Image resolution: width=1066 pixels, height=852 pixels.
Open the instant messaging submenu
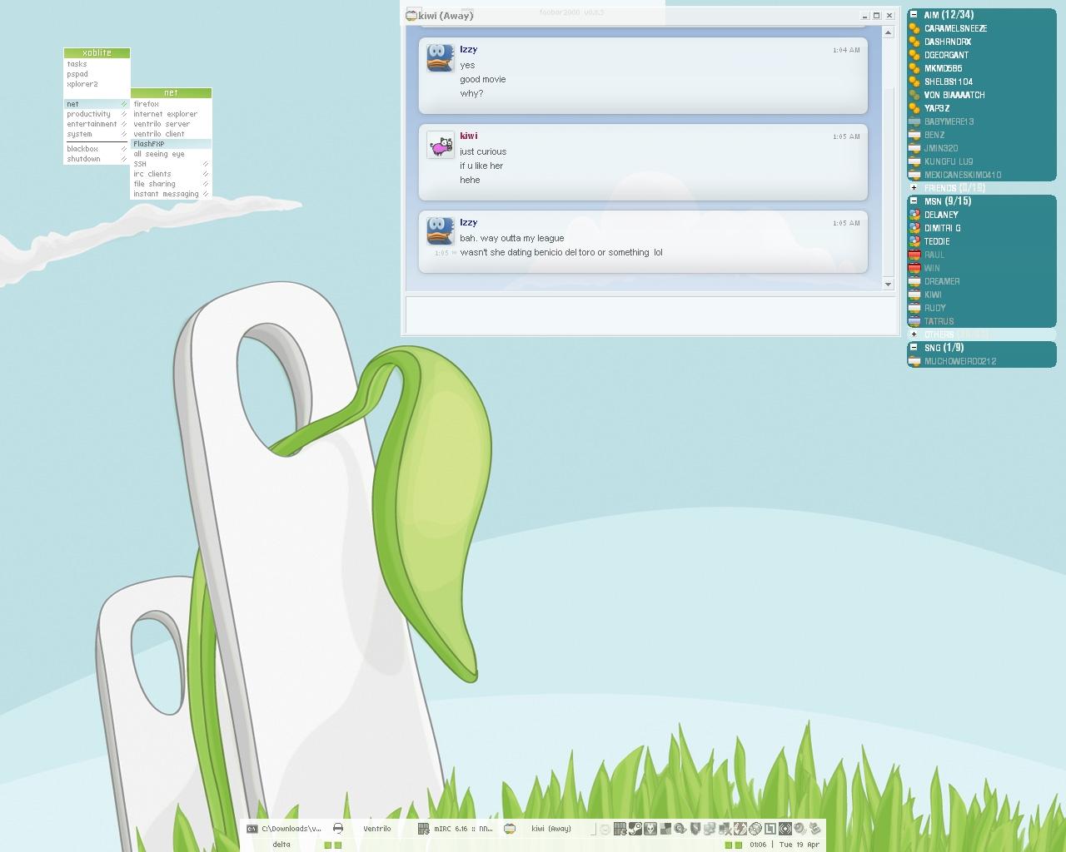click(x=171, y=194)
